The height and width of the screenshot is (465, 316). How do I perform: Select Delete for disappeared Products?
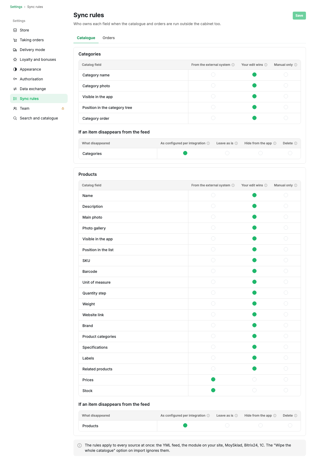pos(290,425)
